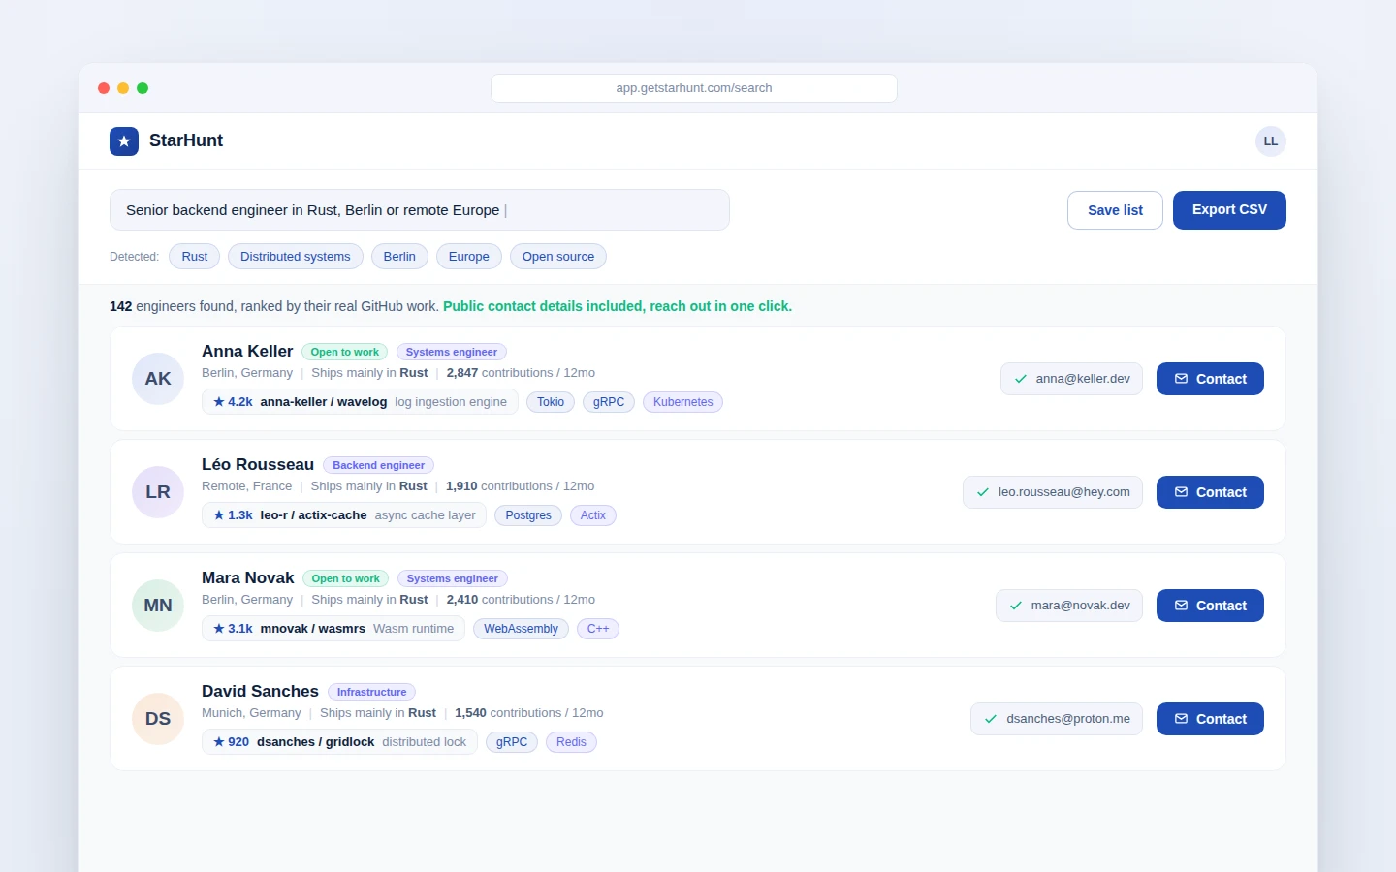
Task: Click the gRPC tag on David Sanches
Action: click(512, 742)
